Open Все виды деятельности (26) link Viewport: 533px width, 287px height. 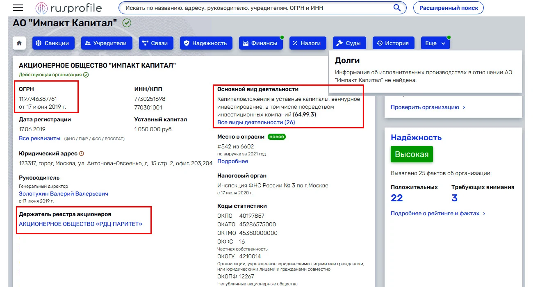[x=256, y=122]
